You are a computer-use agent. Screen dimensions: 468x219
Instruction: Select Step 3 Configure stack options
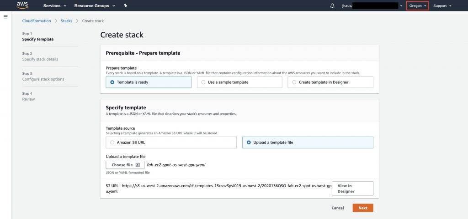click(x=43, y=76)
